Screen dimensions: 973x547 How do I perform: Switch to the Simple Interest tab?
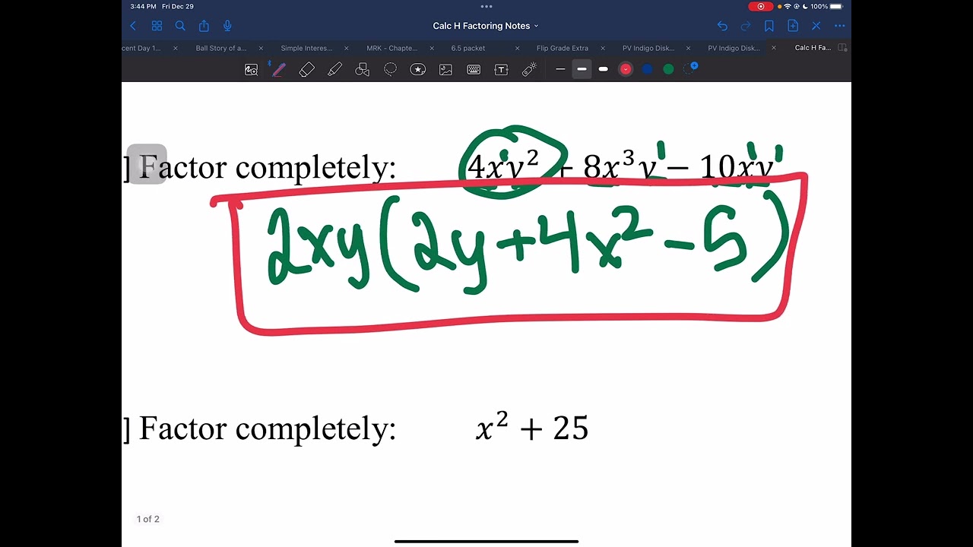point(306,48)
